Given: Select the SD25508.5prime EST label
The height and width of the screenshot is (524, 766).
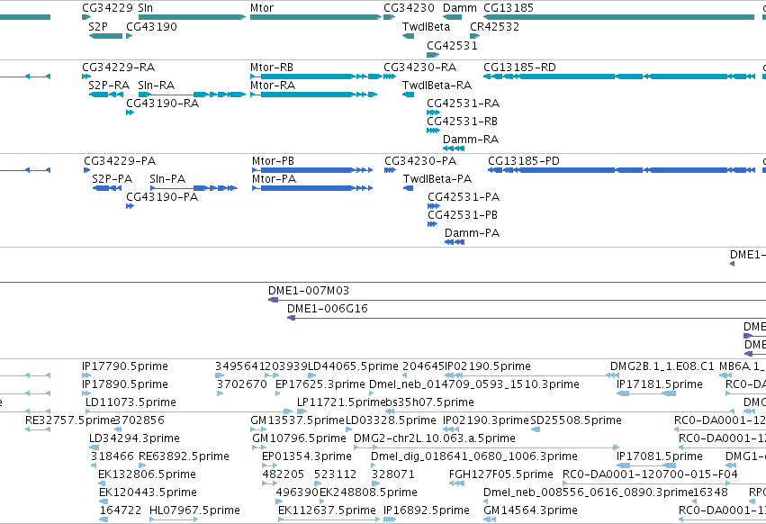Looking at the screenshot, I should point(576,420).
